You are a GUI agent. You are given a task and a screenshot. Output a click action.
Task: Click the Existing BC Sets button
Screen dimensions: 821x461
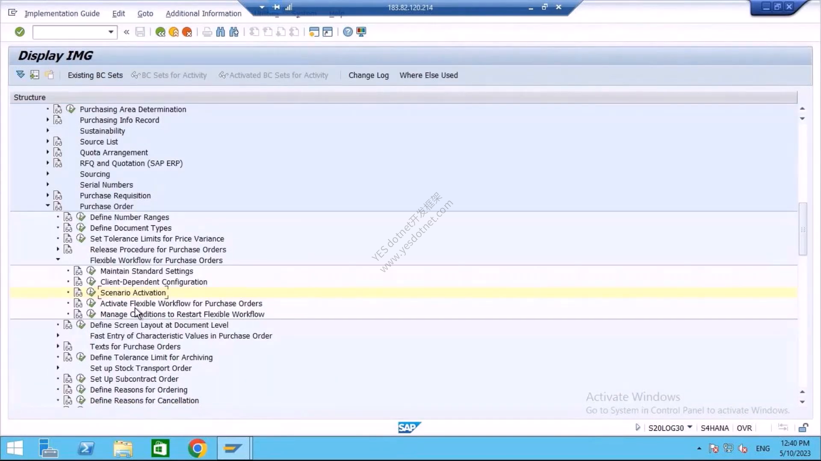95,75
